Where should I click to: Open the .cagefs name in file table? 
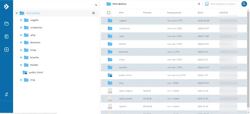[x=122, y=21]
